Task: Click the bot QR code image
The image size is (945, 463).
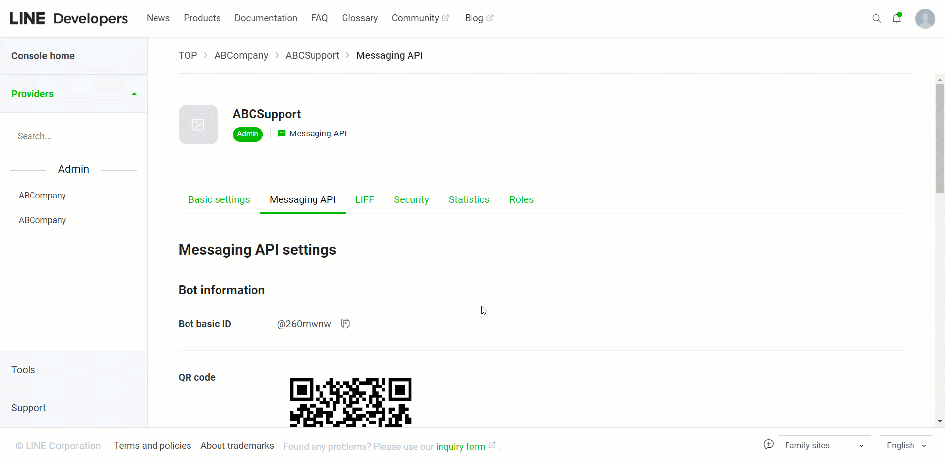Action: pyautogui.click(x=350, y=402)
